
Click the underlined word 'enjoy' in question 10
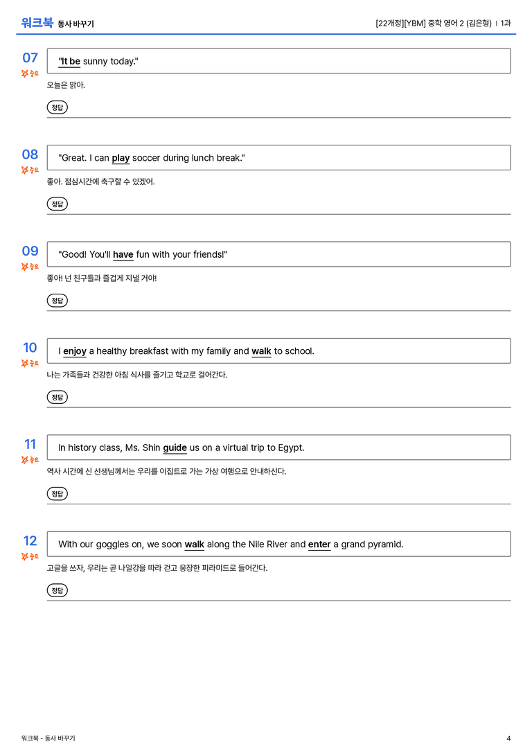pyautogui.click(x=75, y=351)
